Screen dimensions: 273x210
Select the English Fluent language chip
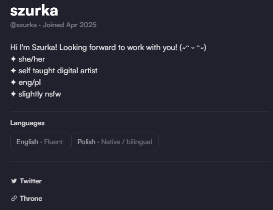point(40,142)
